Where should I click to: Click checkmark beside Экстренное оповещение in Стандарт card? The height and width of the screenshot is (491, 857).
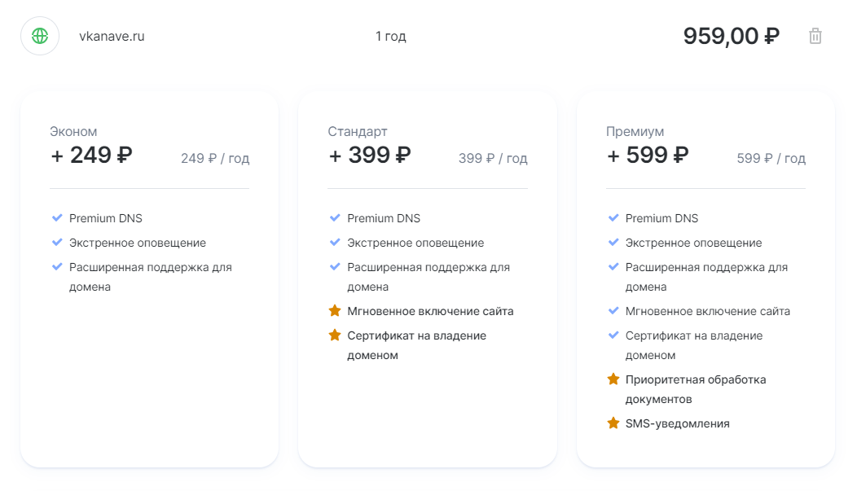click(335, 243)
